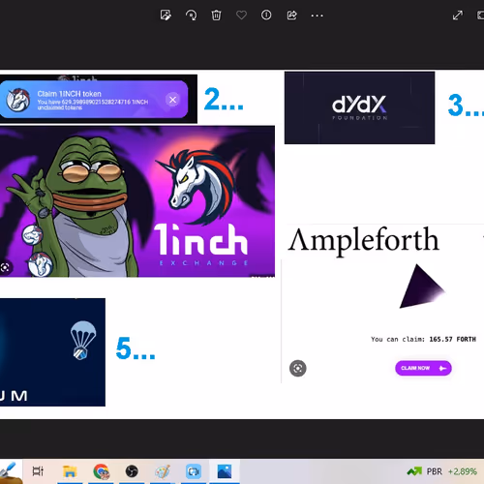Enter fullscreen with diagonal arrows icon
Image resolution: width=484 pixels, height=484 pixels.
point(458,15)
